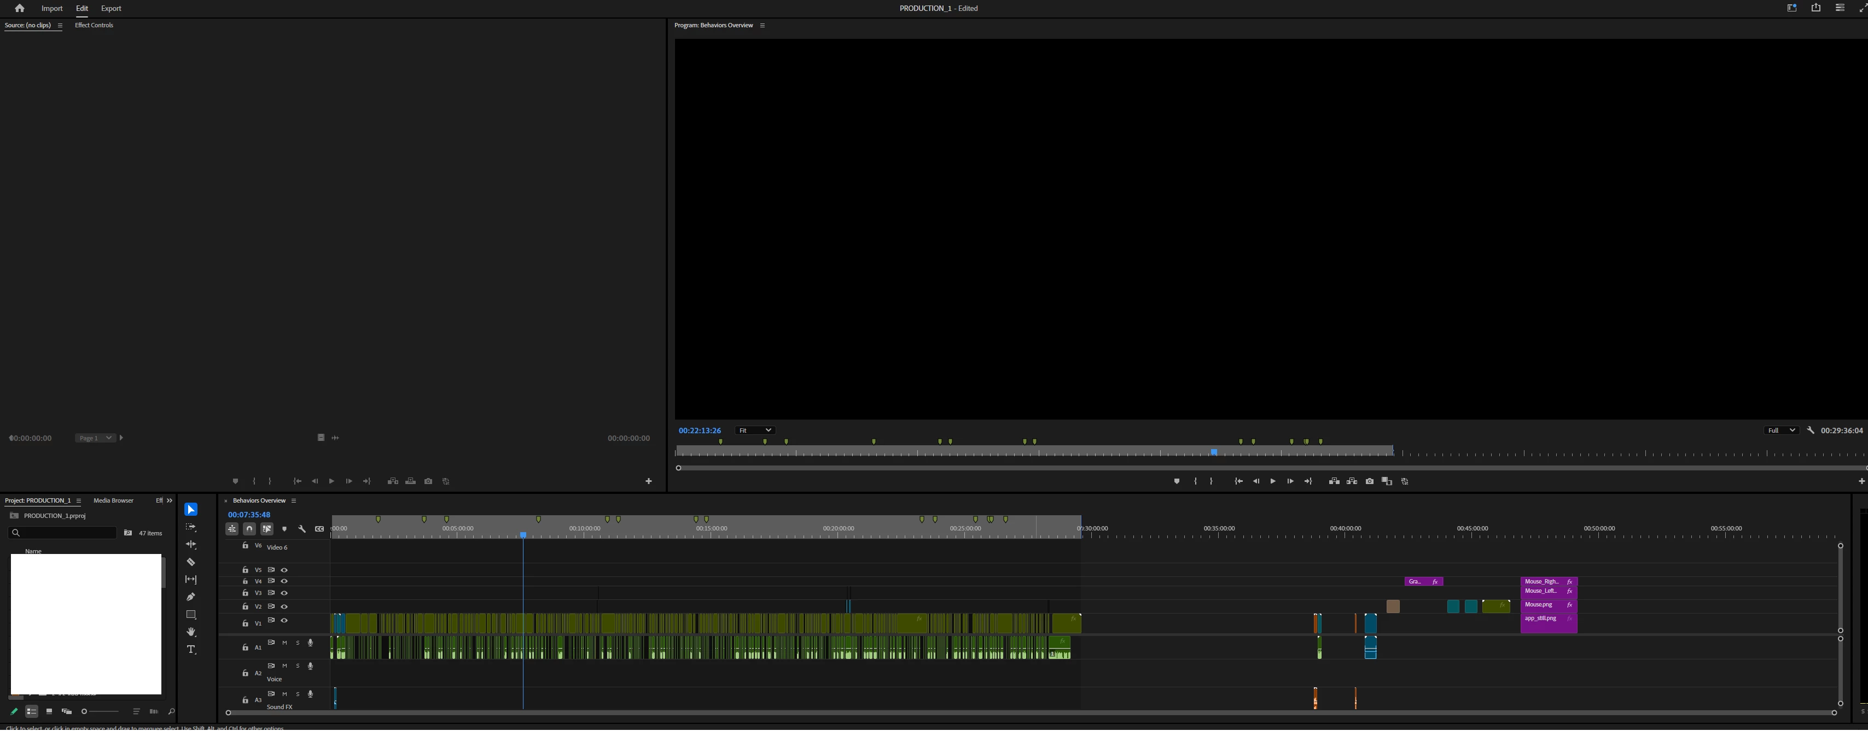The height and width of the screenshot is (731, 1868).
Task: Open the Fit zoom level dropdown
Action: [x=754, y=431]
